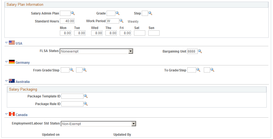Click the From Step field under Germany
Image resolution: width=273 pixels, height=139 pixels.
click(x=79, y=70)
